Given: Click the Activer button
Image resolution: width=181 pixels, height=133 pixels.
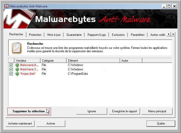Looking at the screenshot, I should point(51,124).
